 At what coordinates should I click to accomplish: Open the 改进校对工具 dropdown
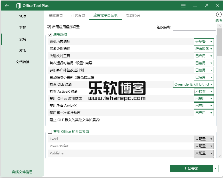[x=204, y=56]
